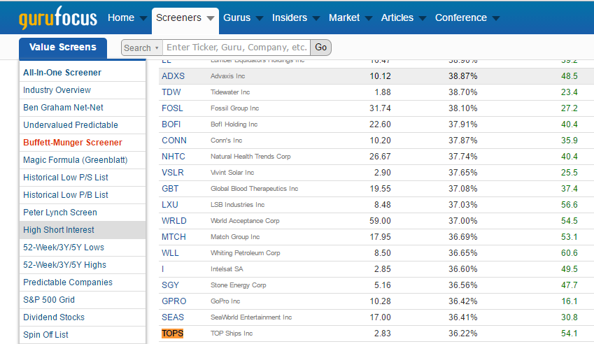
Task: Open the Gurus dropdown menu
Action: coord(243,18)
